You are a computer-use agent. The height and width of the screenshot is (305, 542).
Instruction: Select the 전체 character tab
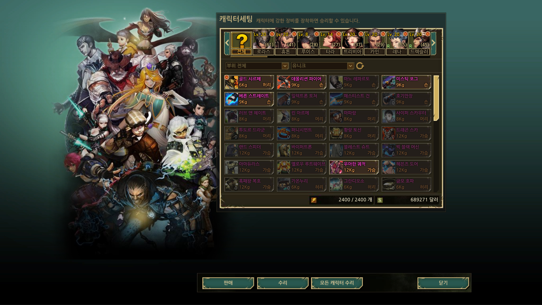[x=241, y=43]
